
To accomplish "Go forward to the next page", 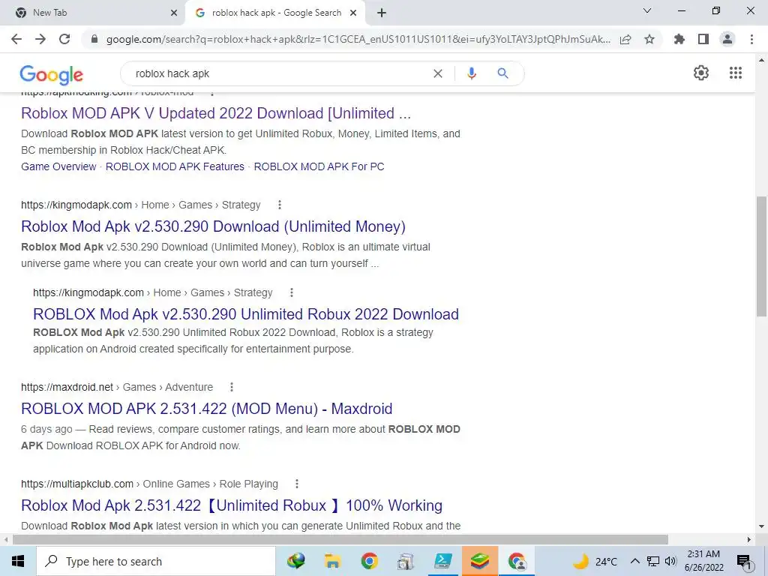I will [x=40, y=39].
